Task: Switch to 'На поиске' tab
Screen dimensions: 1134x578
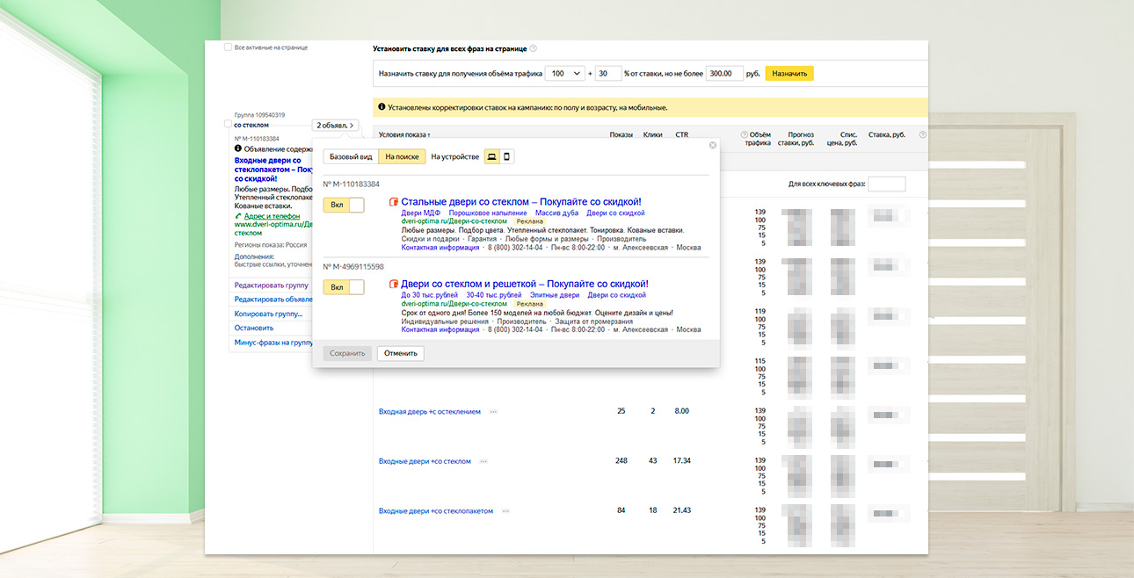Action: [x=402, y=156]
